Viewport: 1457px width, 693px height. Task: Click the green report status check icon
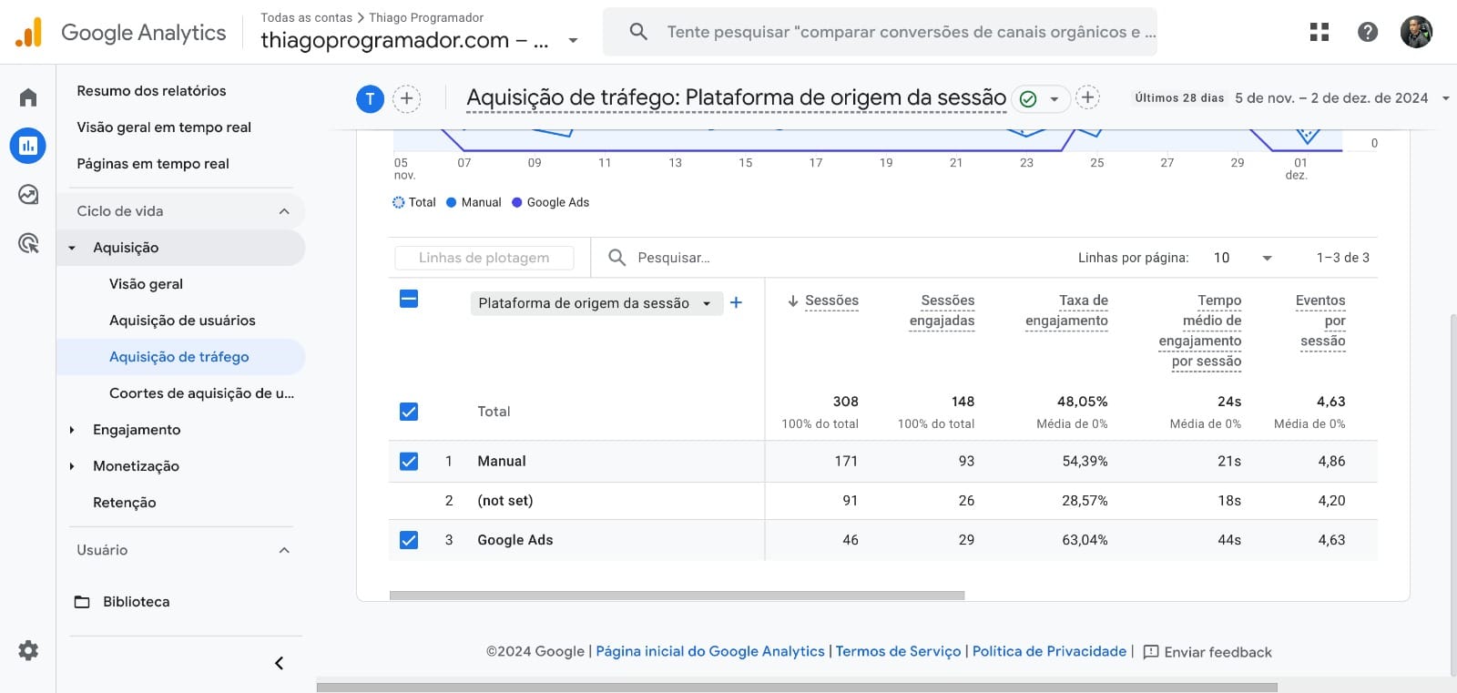[x=1028, y=98]
